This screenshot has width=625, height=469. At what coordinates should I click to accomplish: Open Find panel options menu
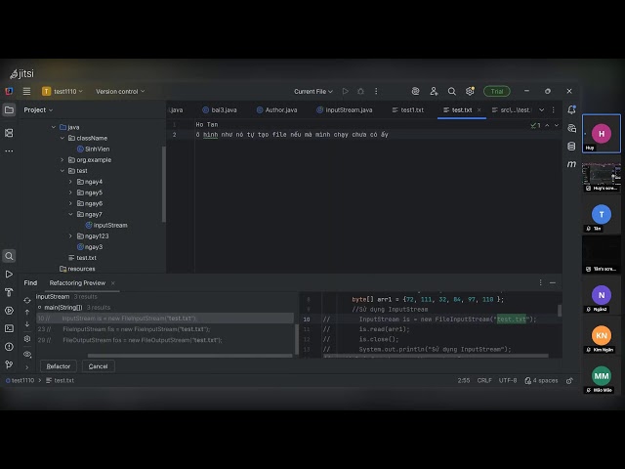click(540, 282)
